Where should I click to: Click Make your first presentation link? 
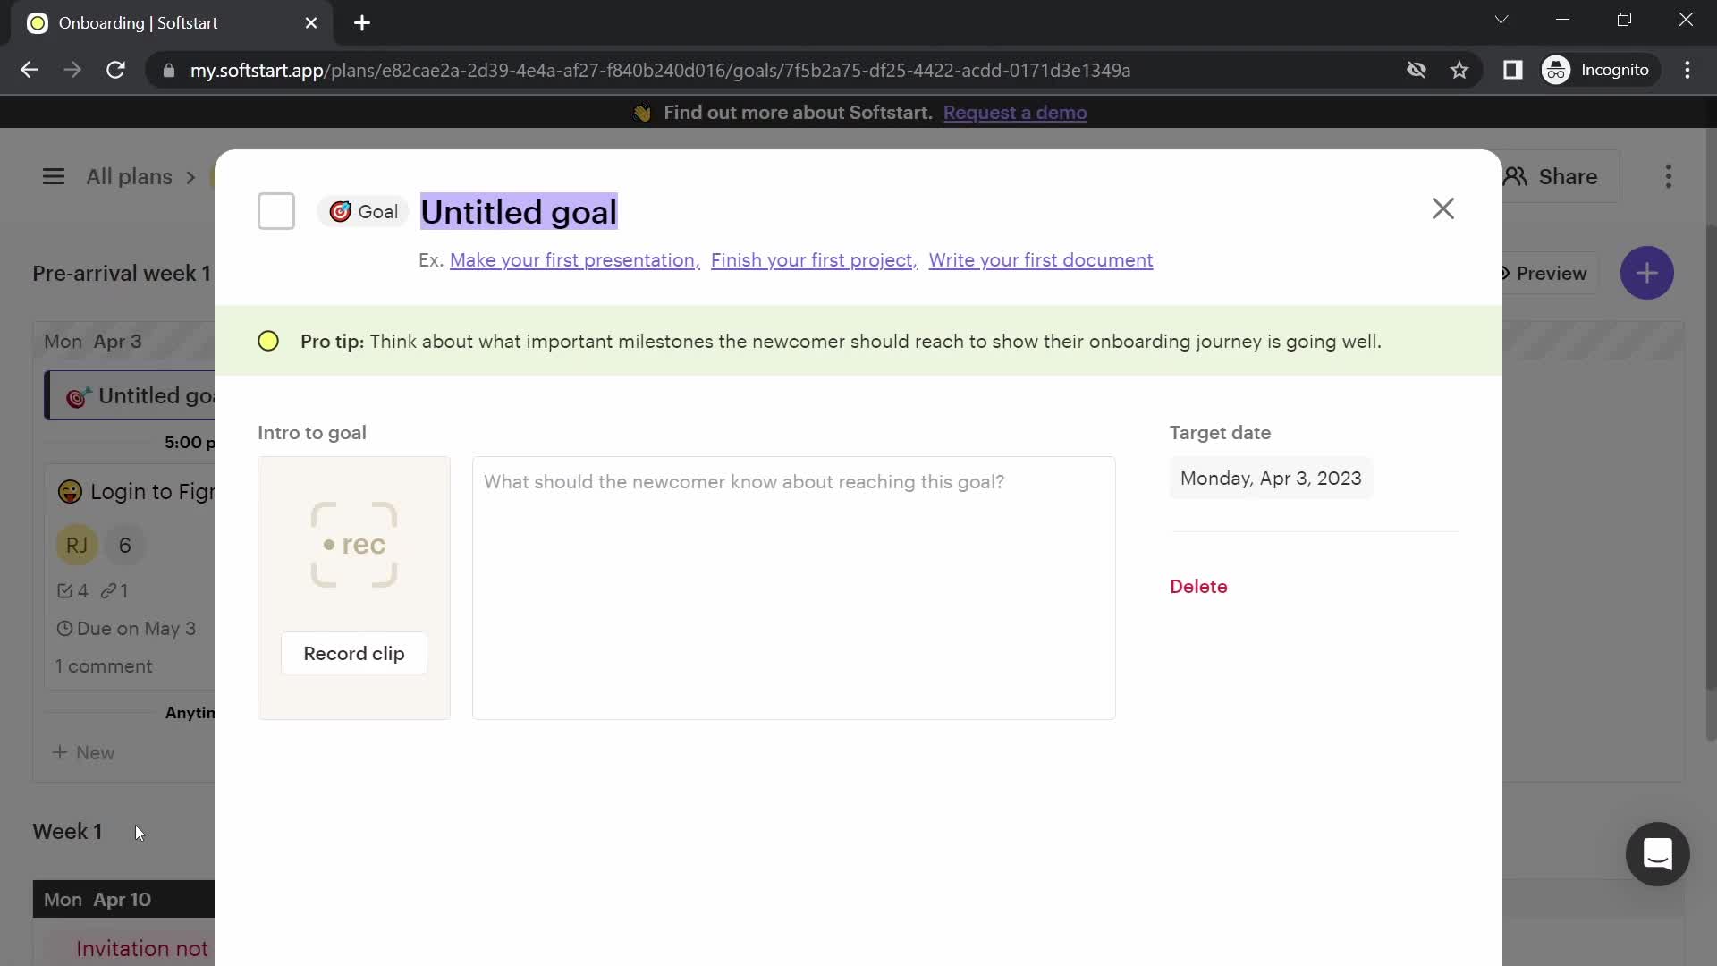(x=573, y=259)
